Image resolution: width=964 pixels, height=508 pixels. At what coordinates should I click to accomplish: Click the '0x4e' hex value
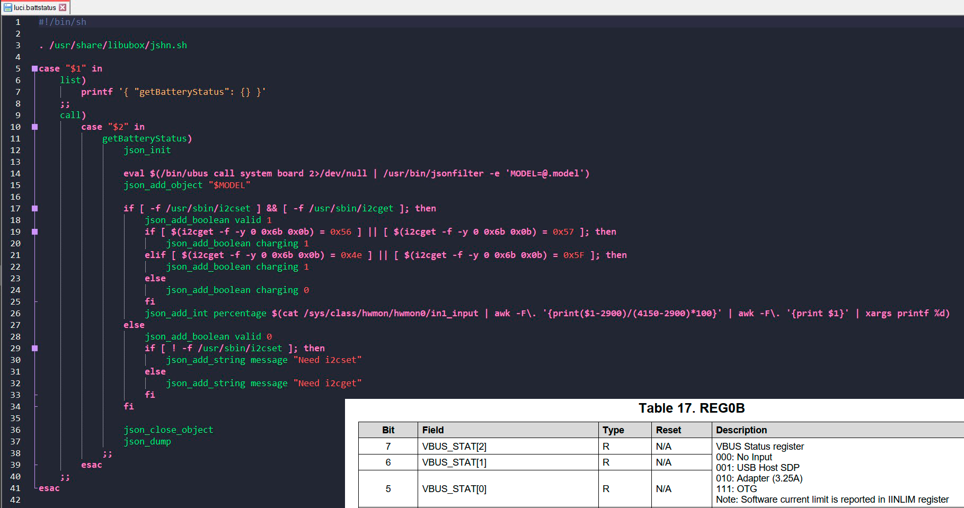351,255
